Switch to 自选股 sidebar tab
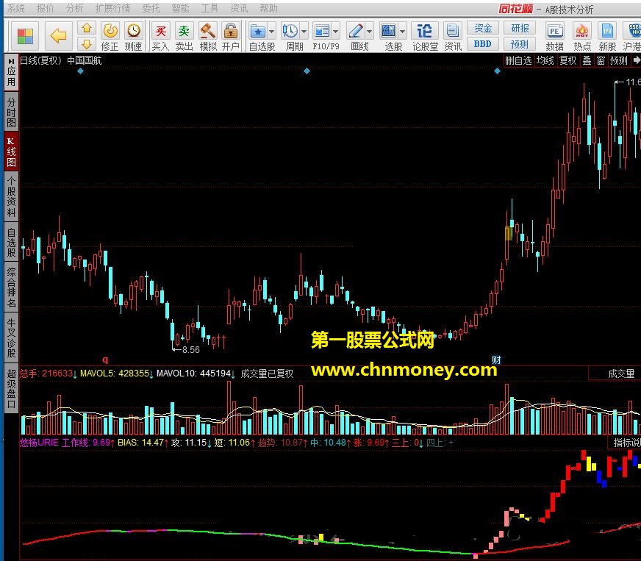Screen dimensions: 641x561 (x=12, y=242)
